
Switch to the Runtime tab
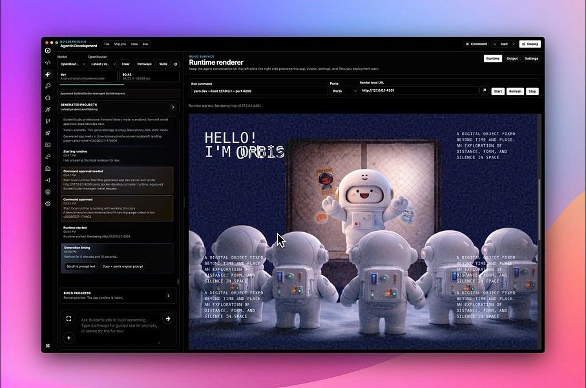[492, 58]
